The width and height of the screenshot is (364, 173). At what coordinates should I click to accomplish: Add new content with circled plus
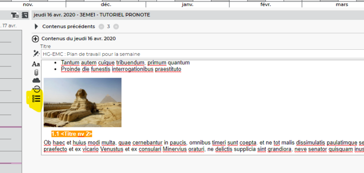click(35, 39)
